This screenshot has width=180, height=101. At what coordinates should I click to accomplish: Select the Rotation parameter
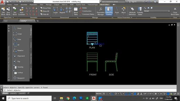click(x=18, y=50)
